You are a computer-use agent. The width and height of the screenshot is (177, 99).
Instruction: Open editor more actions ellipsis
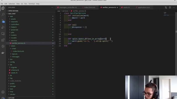click(174, 7)
